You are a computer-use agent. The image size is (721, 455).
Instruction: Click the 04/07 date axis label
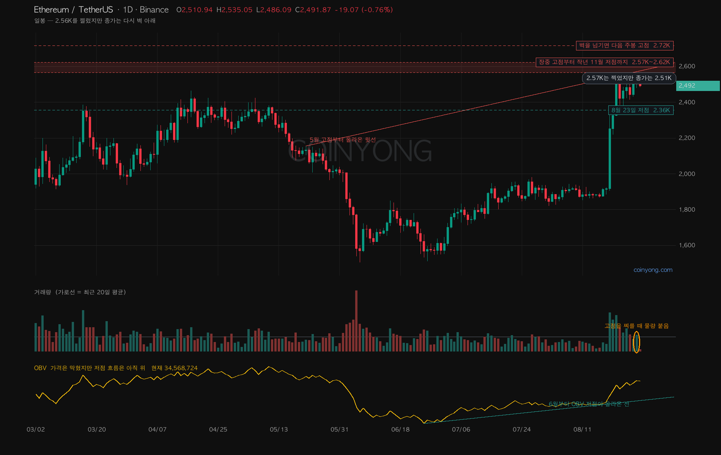(157, 430)
